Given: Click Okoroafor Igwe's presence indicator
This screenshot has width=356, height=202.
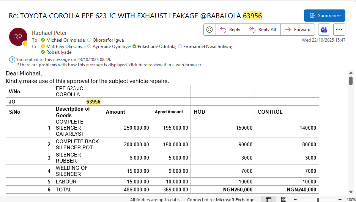Looking at the screenshot, I should [89, 40].
